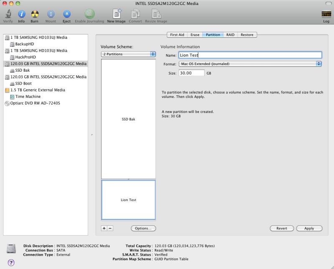Open the Log toolbar icon
334x269 pixels.
point(326,14)
